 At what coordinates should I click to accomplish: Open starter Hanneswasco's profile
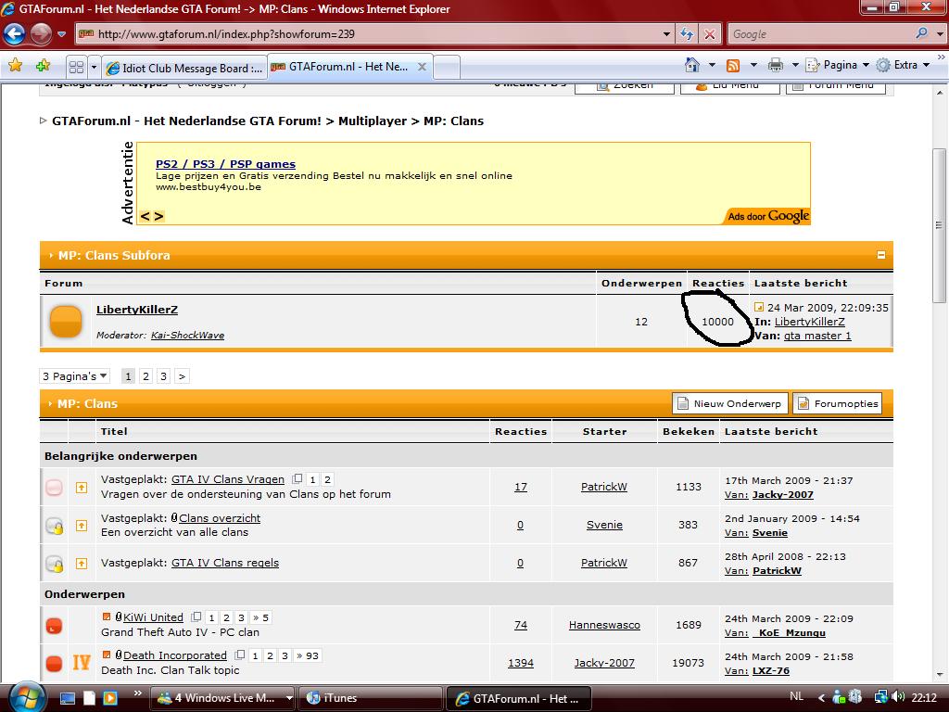pyautogui.click(x=604, y=625)
